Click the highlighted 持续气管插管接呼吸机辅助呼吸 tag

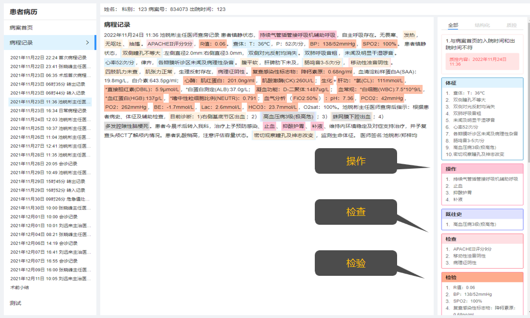tap(298, 35)
